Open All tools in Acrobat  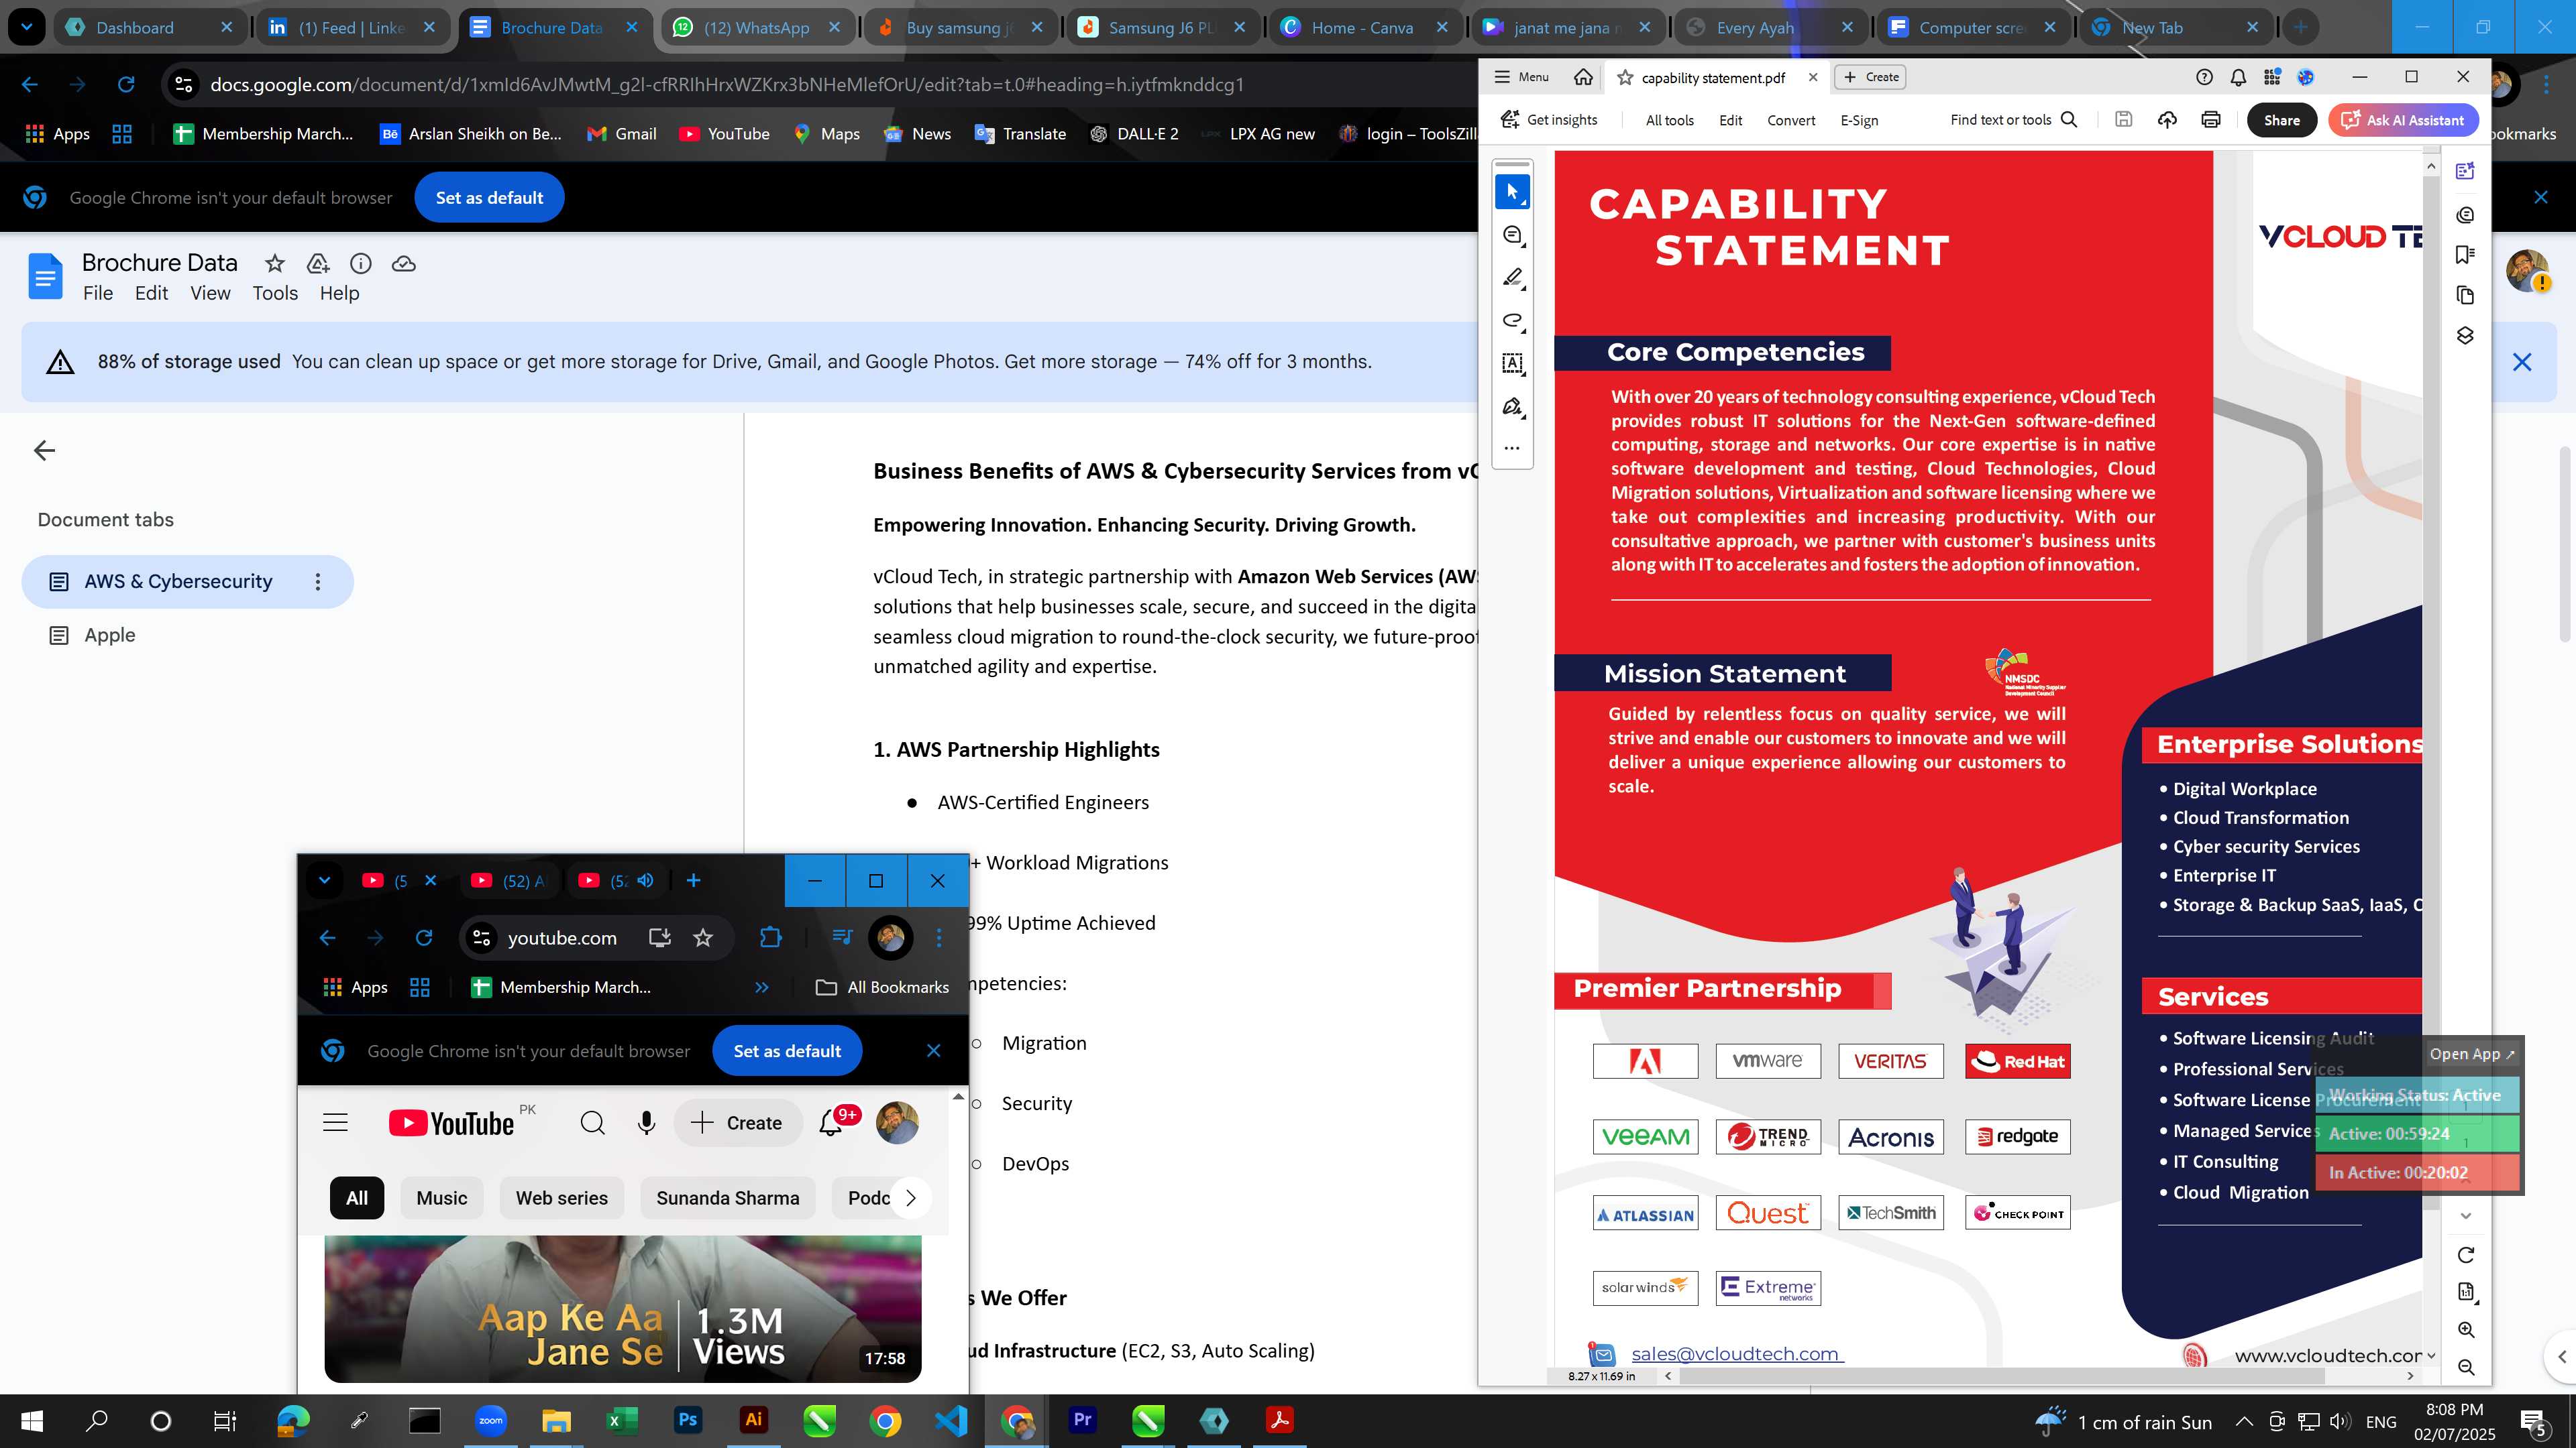pyautogui.click(x=1669, y=120)
